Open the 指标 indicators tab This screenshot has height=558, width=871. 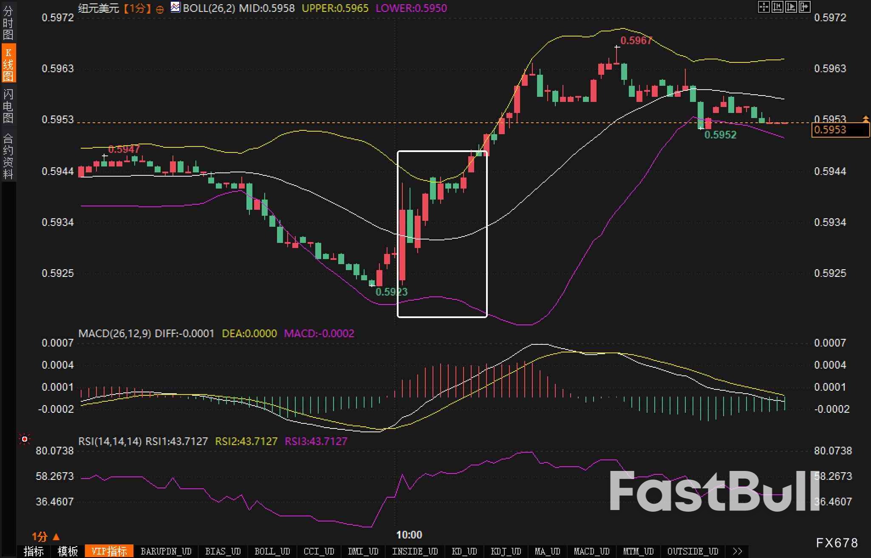34,551
